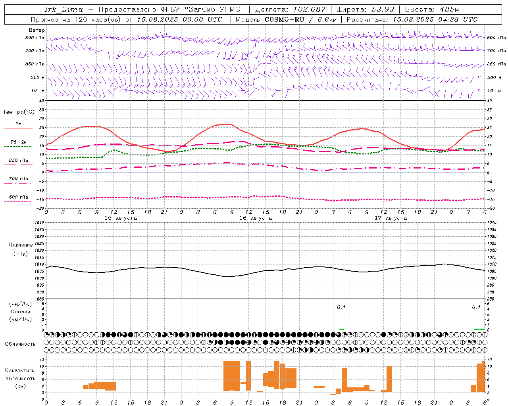Click the "17 августа" date label
This screenshot has height=406, width=508.
click(x=391, y=218)
